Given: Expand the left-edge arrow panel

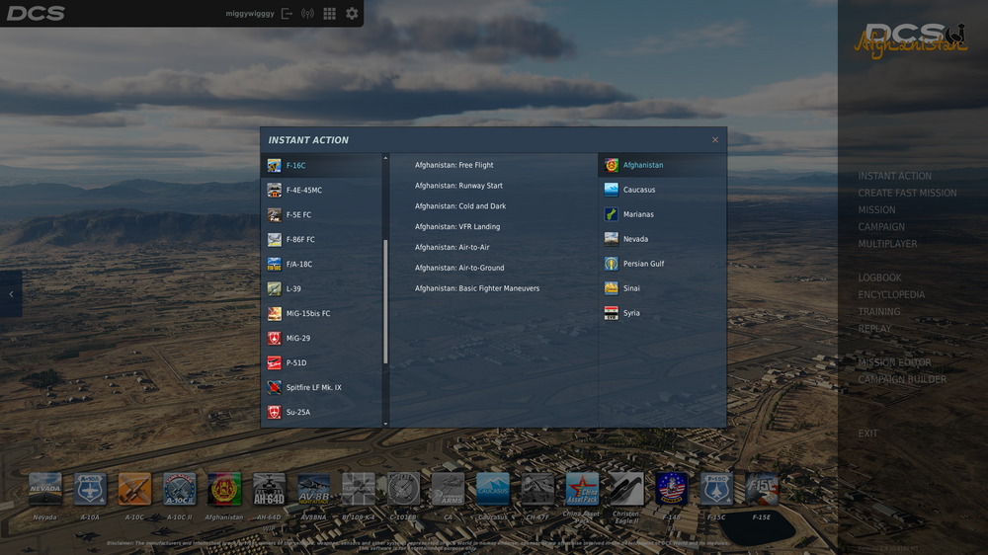Looking at the screenshot, I should tap(11, 294).
